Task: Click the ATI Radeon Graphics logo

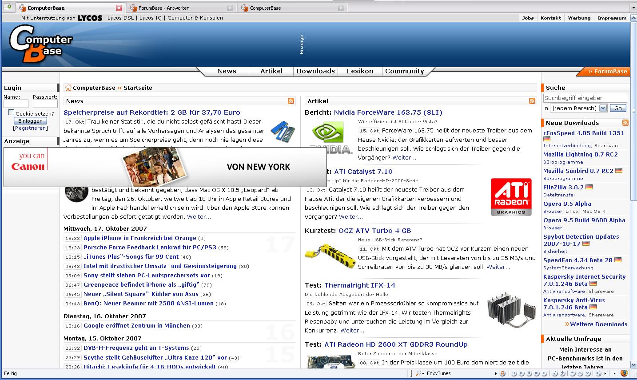Action: pyautogui.click(x=511, y=197)
